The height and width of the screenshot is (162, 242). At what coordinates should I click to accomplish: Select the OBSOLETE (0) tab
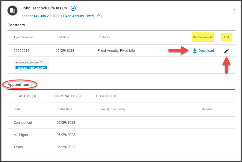[x=107, y=96]
